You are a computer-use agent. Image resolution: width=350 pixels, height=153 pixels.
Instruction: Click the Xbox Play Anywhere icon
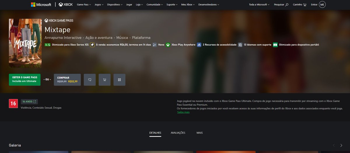168,45
